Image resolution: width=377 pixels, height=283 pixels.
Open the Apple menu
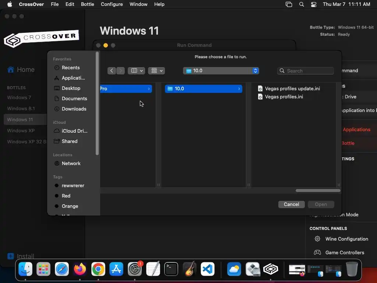[x=10, y=4]
